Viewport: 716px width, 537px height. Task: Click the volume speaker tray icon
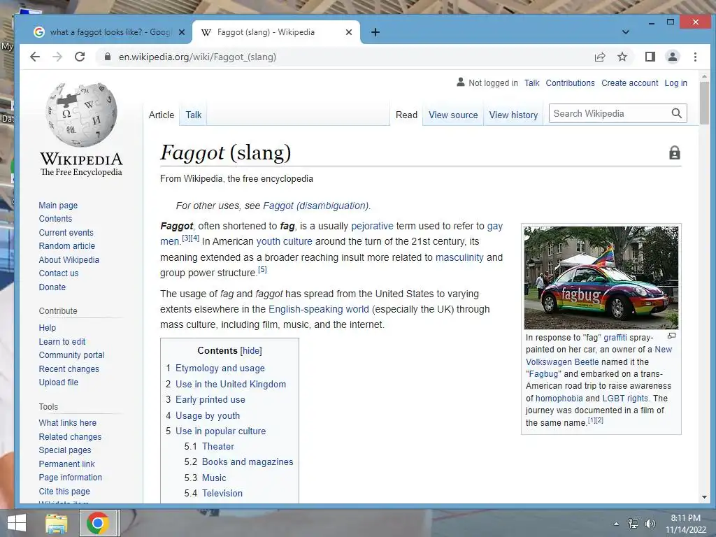(x=650, y=524)
